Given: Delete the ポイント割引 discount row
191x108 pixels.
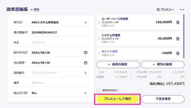Looking at the screenshot, I should click(x=178, y=53).
